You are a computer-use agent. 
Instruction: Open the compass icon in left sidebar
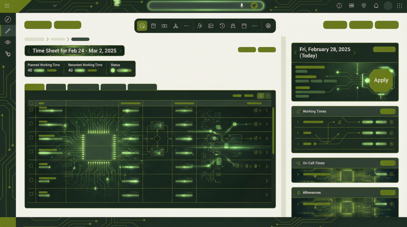coord(8,19)
